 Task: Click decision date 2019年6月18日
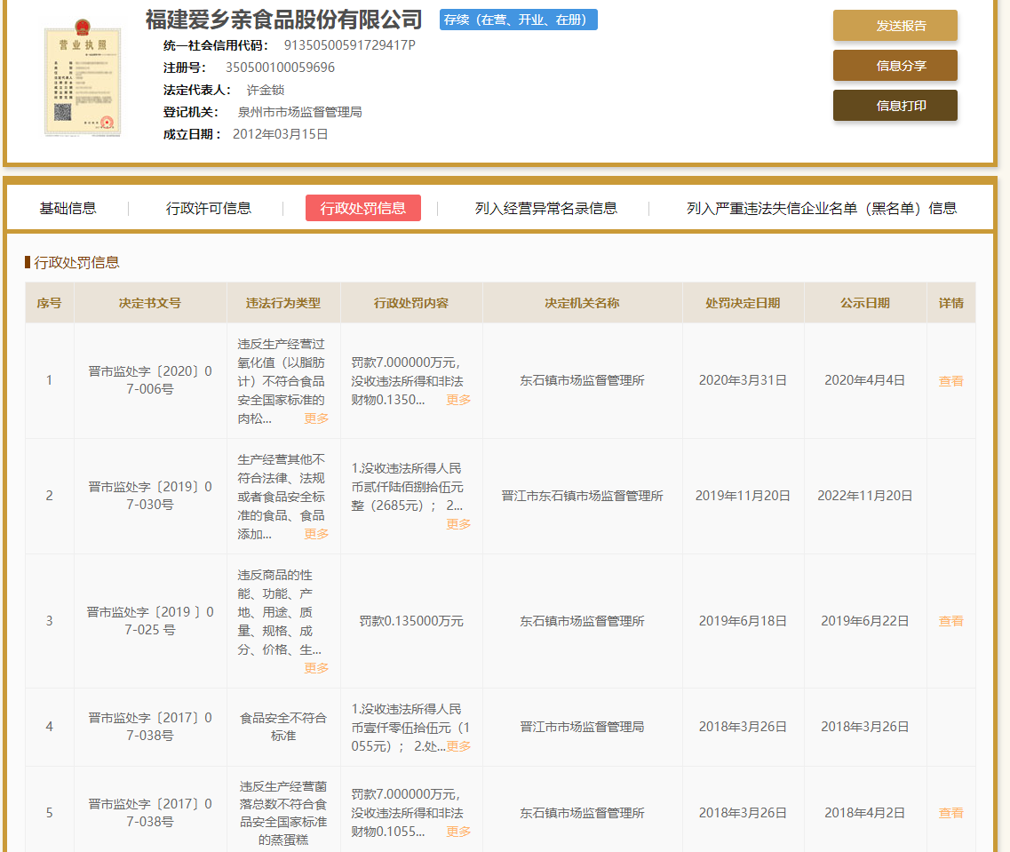tap(743, 621)
